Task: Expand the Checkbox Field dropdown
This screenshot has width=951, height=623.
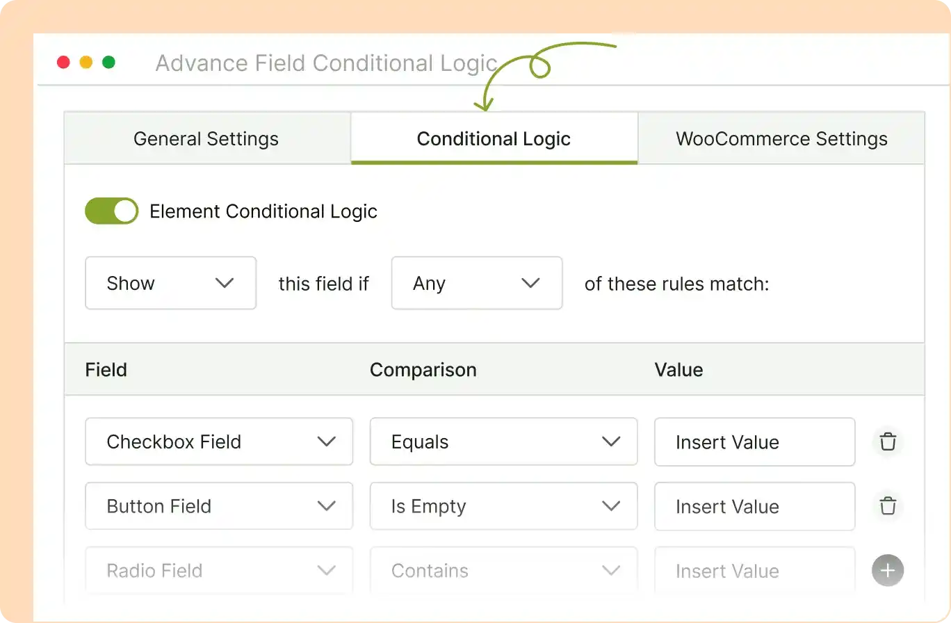Action: [x=218, y=442]
